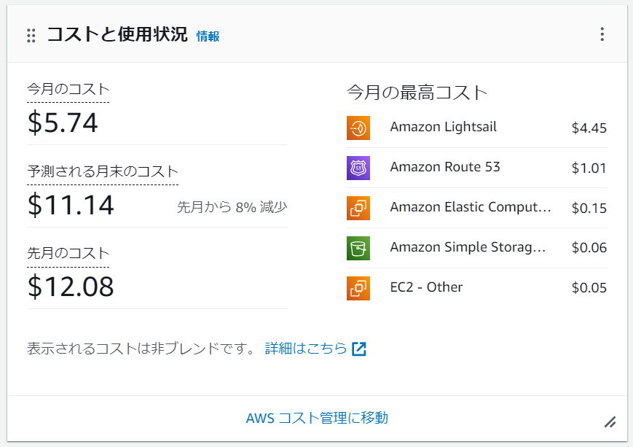The image size is (633, 447).
Task: Open the 詳細はこちら link
Action: pos(306,349)
